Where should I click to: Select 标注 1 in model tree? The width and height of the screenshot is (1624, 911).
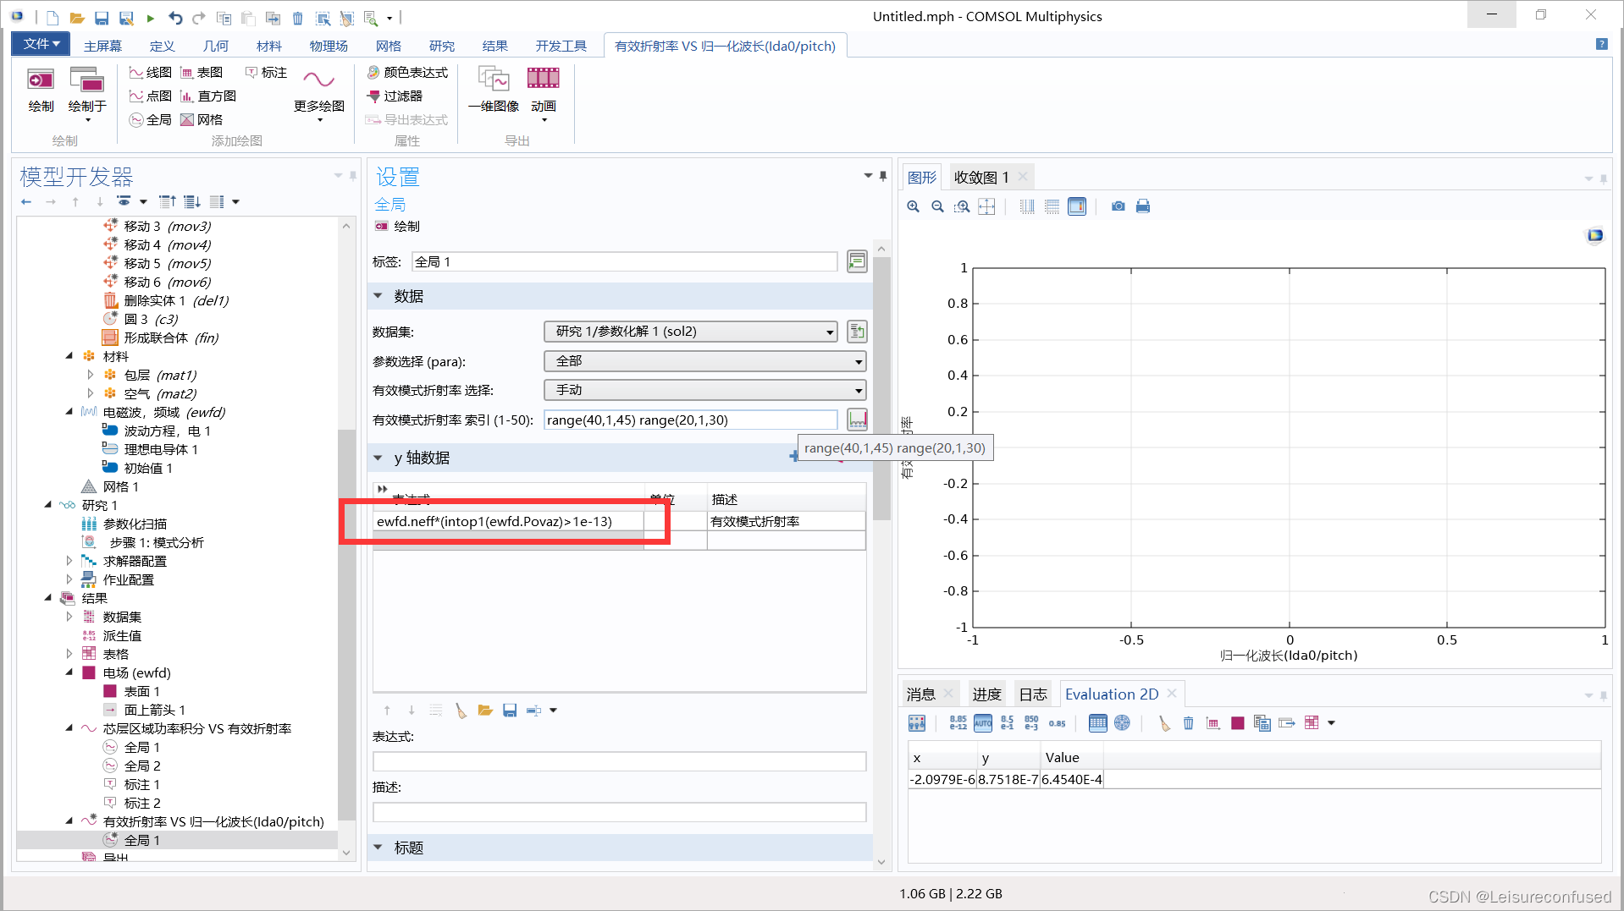coord(141,784)
